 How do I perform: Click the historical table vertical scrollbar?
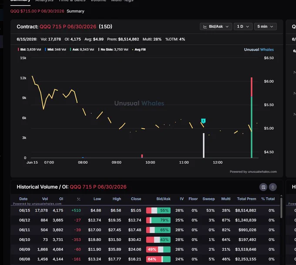[281, 207]
